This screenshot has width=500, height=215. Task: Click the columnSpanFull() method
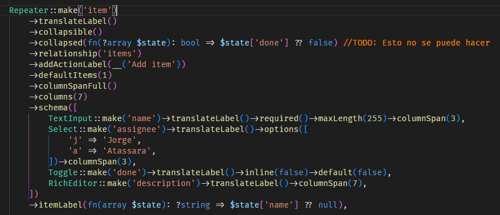78,86
